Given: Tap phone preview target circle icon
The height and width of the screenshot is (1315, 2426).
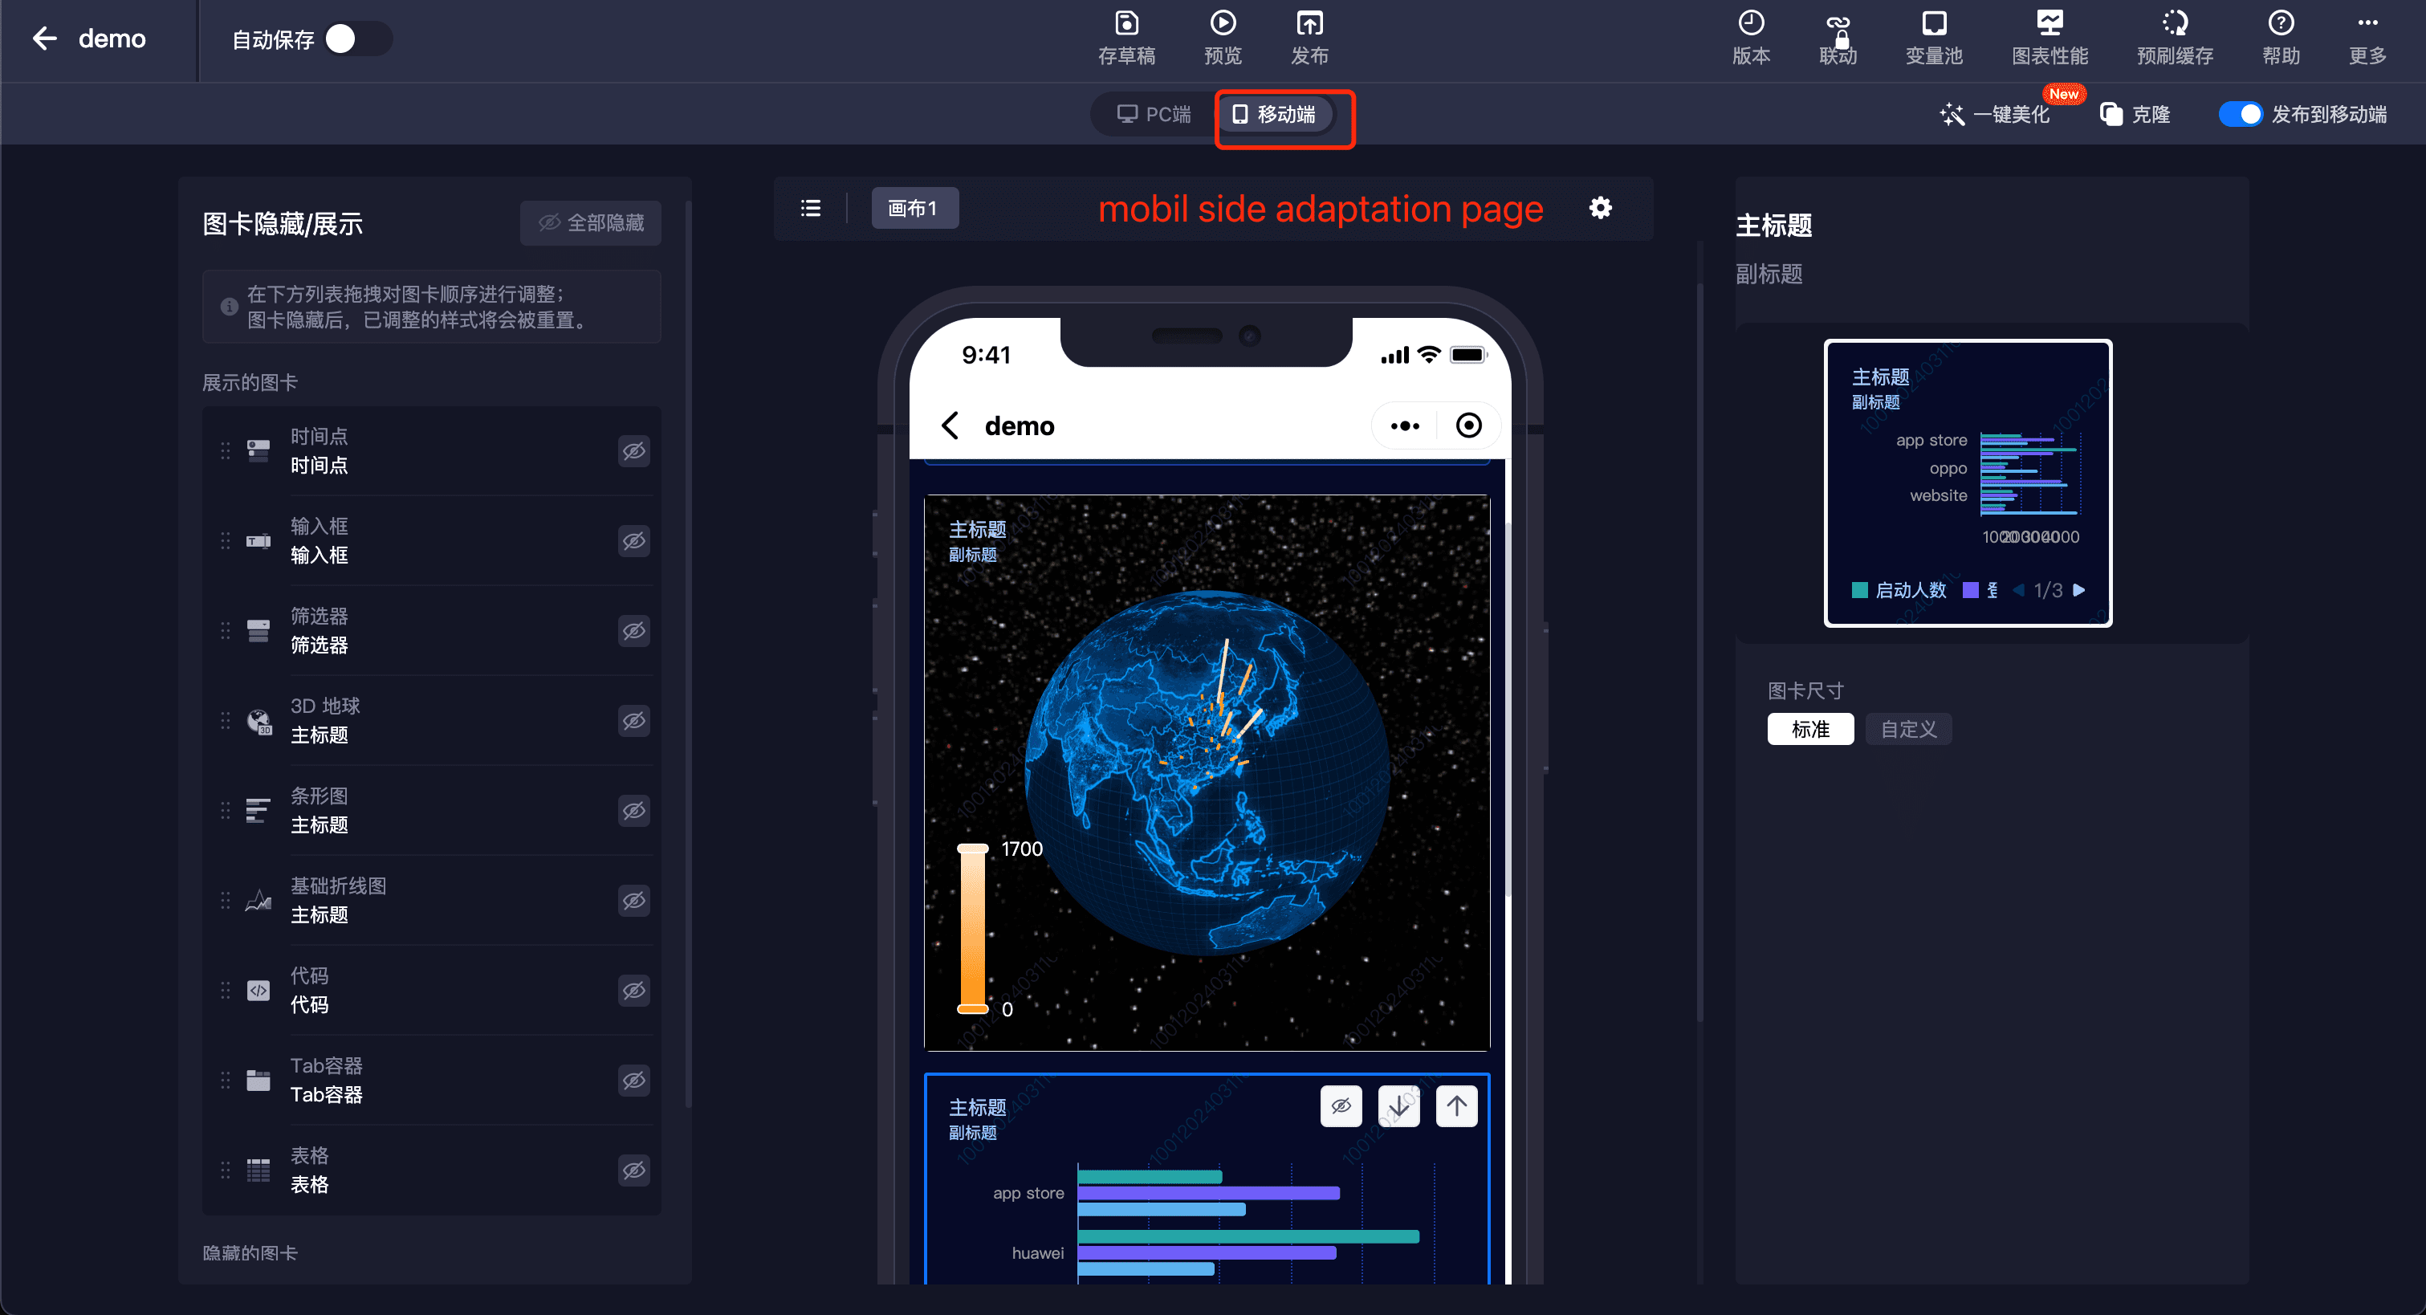Looking at the screenshot, I should 1468,425.
